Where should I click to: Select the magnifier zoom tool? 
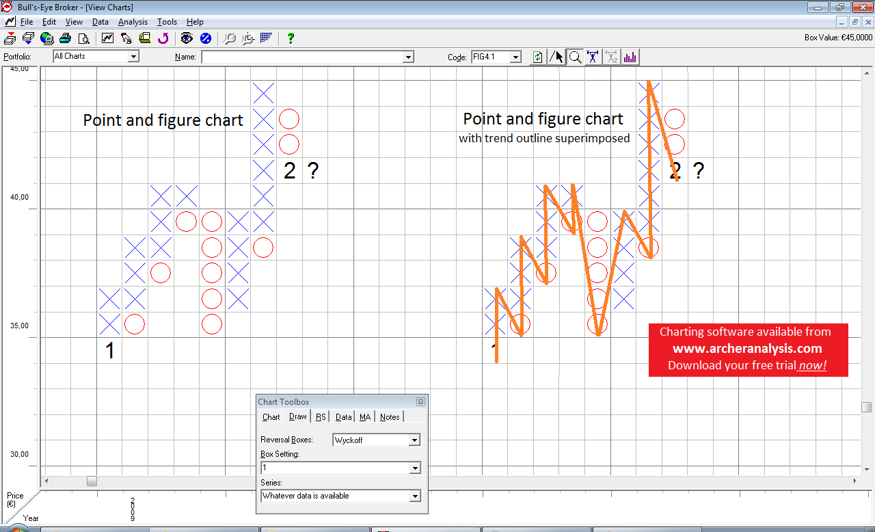[x=576, y=57]
